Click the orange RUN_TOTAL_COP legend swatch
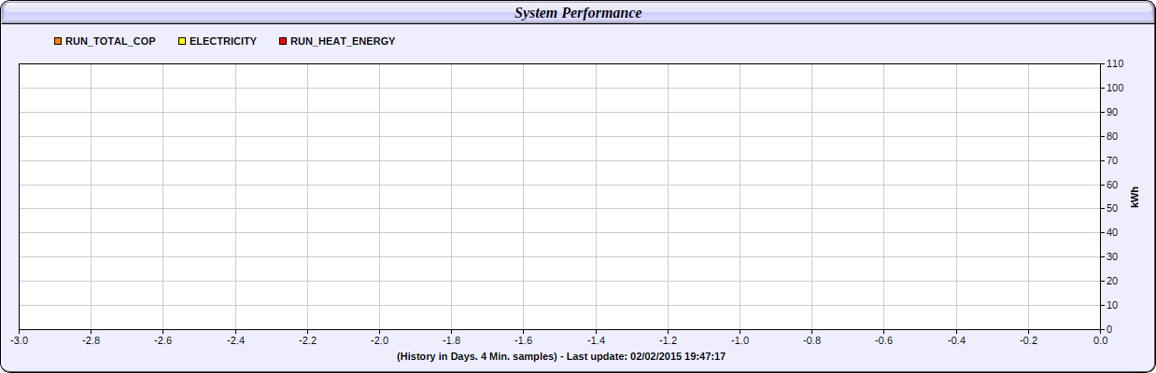The image size is (1156, 373). tap(58, 41)
